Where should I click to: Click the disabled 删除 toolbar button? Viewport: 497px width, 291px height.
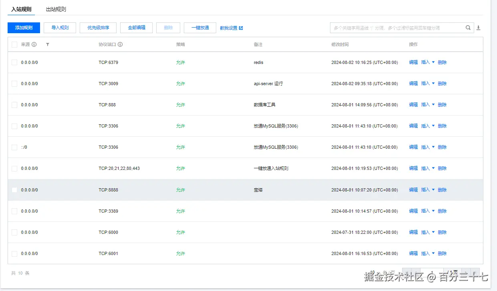pos(168,28)
